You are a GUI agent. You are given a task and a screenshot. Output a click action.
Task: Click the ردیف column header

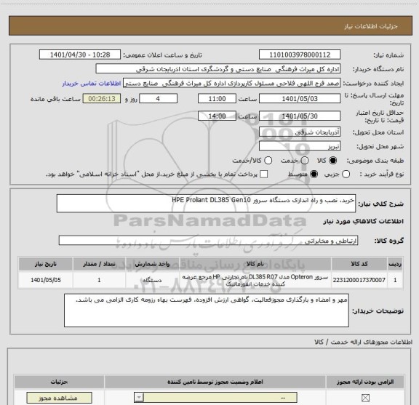(x=395, y=264)
